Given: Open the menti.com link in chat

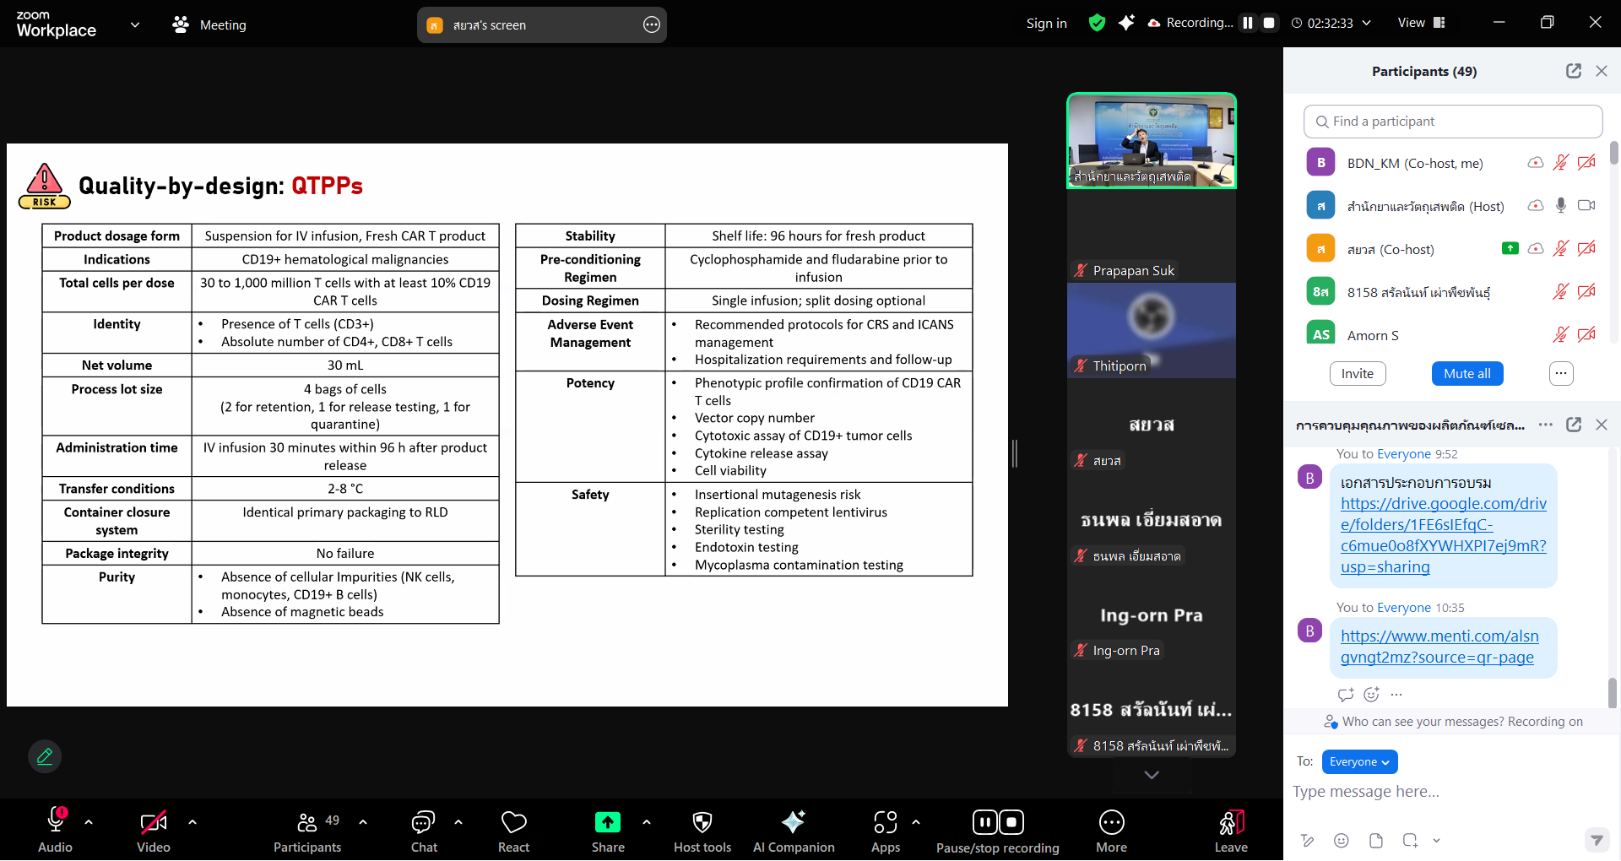Looking at the screenshot, I should [1439, 647].
